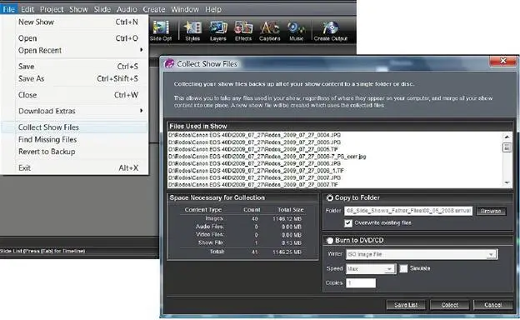Click the Collect button
This screenshot has height=320, width=520.
(x=450, y=305)
